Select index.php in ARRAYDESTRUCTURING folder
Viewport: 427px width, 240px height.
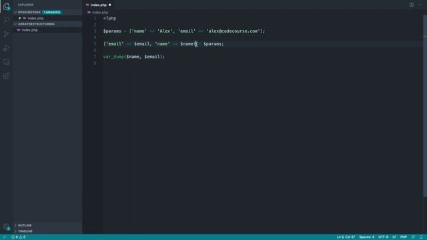pos(47,30)
